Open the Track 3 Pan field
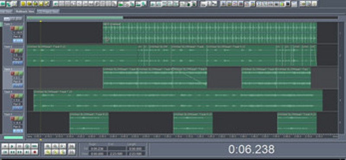The height and width of the screenshot is (160, 346). [x=18, y=82]
